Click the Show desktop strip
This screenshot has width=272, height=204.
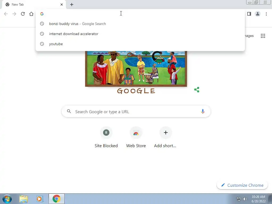point(270,199)
